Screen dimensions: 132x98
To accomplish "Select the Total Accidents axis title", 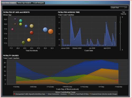I will click(x=32, y=51).
